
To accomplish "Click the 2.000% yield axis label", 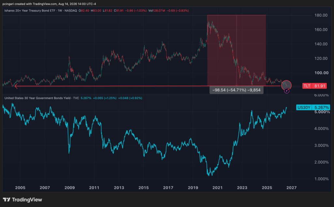I will tap(321, 162).
